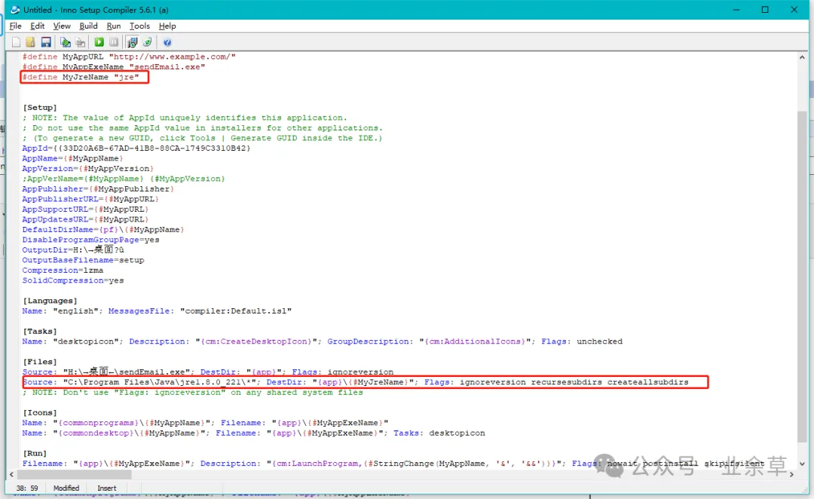The image size is (814, 499).
Task: Open the View menu
Action: 62,26
